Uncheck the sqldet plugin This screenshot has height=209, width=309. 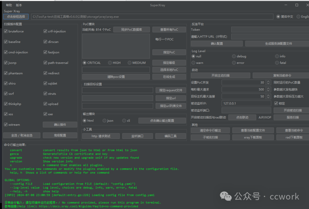[45, 83]
